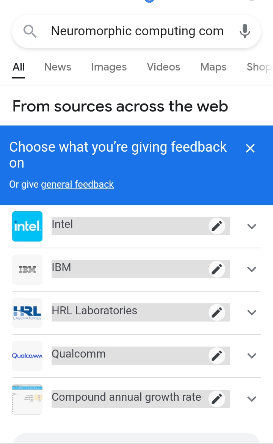Close the blue feedback banner
Screen dimensions: 273x444
[250, 148]
